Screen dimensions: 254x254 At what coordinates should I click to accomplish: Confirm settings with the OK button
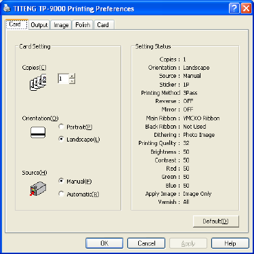(x=104, y=243)
